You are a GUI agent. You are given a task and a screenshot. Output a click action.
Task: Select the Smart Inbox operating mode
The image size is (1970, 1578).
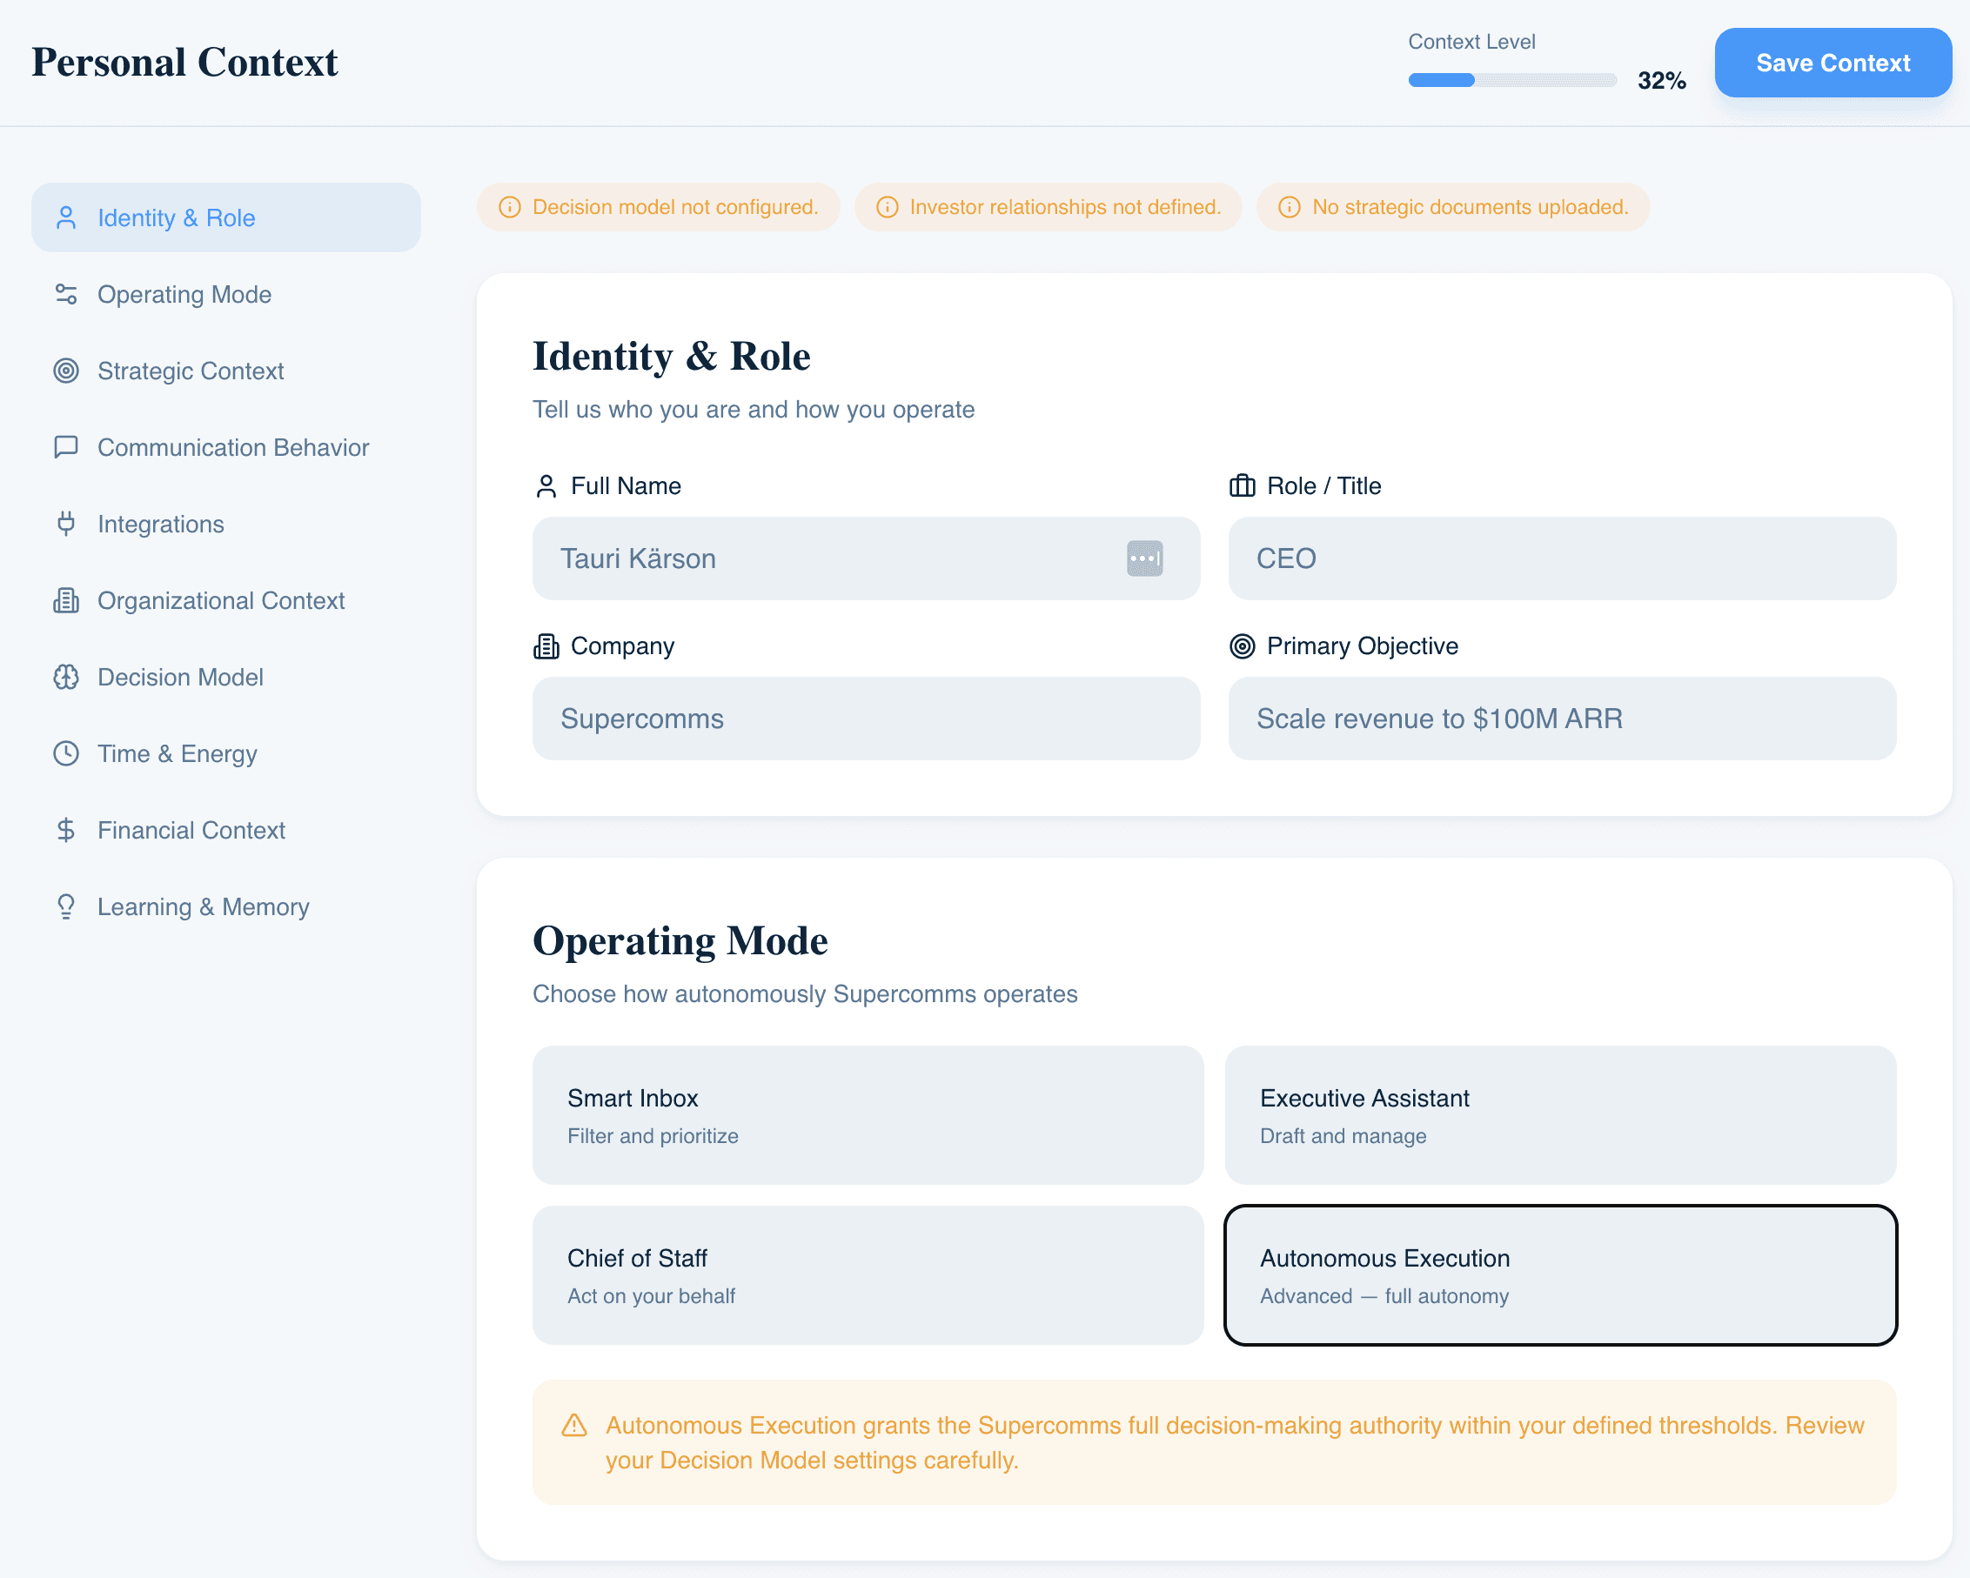click(868, 1114)
